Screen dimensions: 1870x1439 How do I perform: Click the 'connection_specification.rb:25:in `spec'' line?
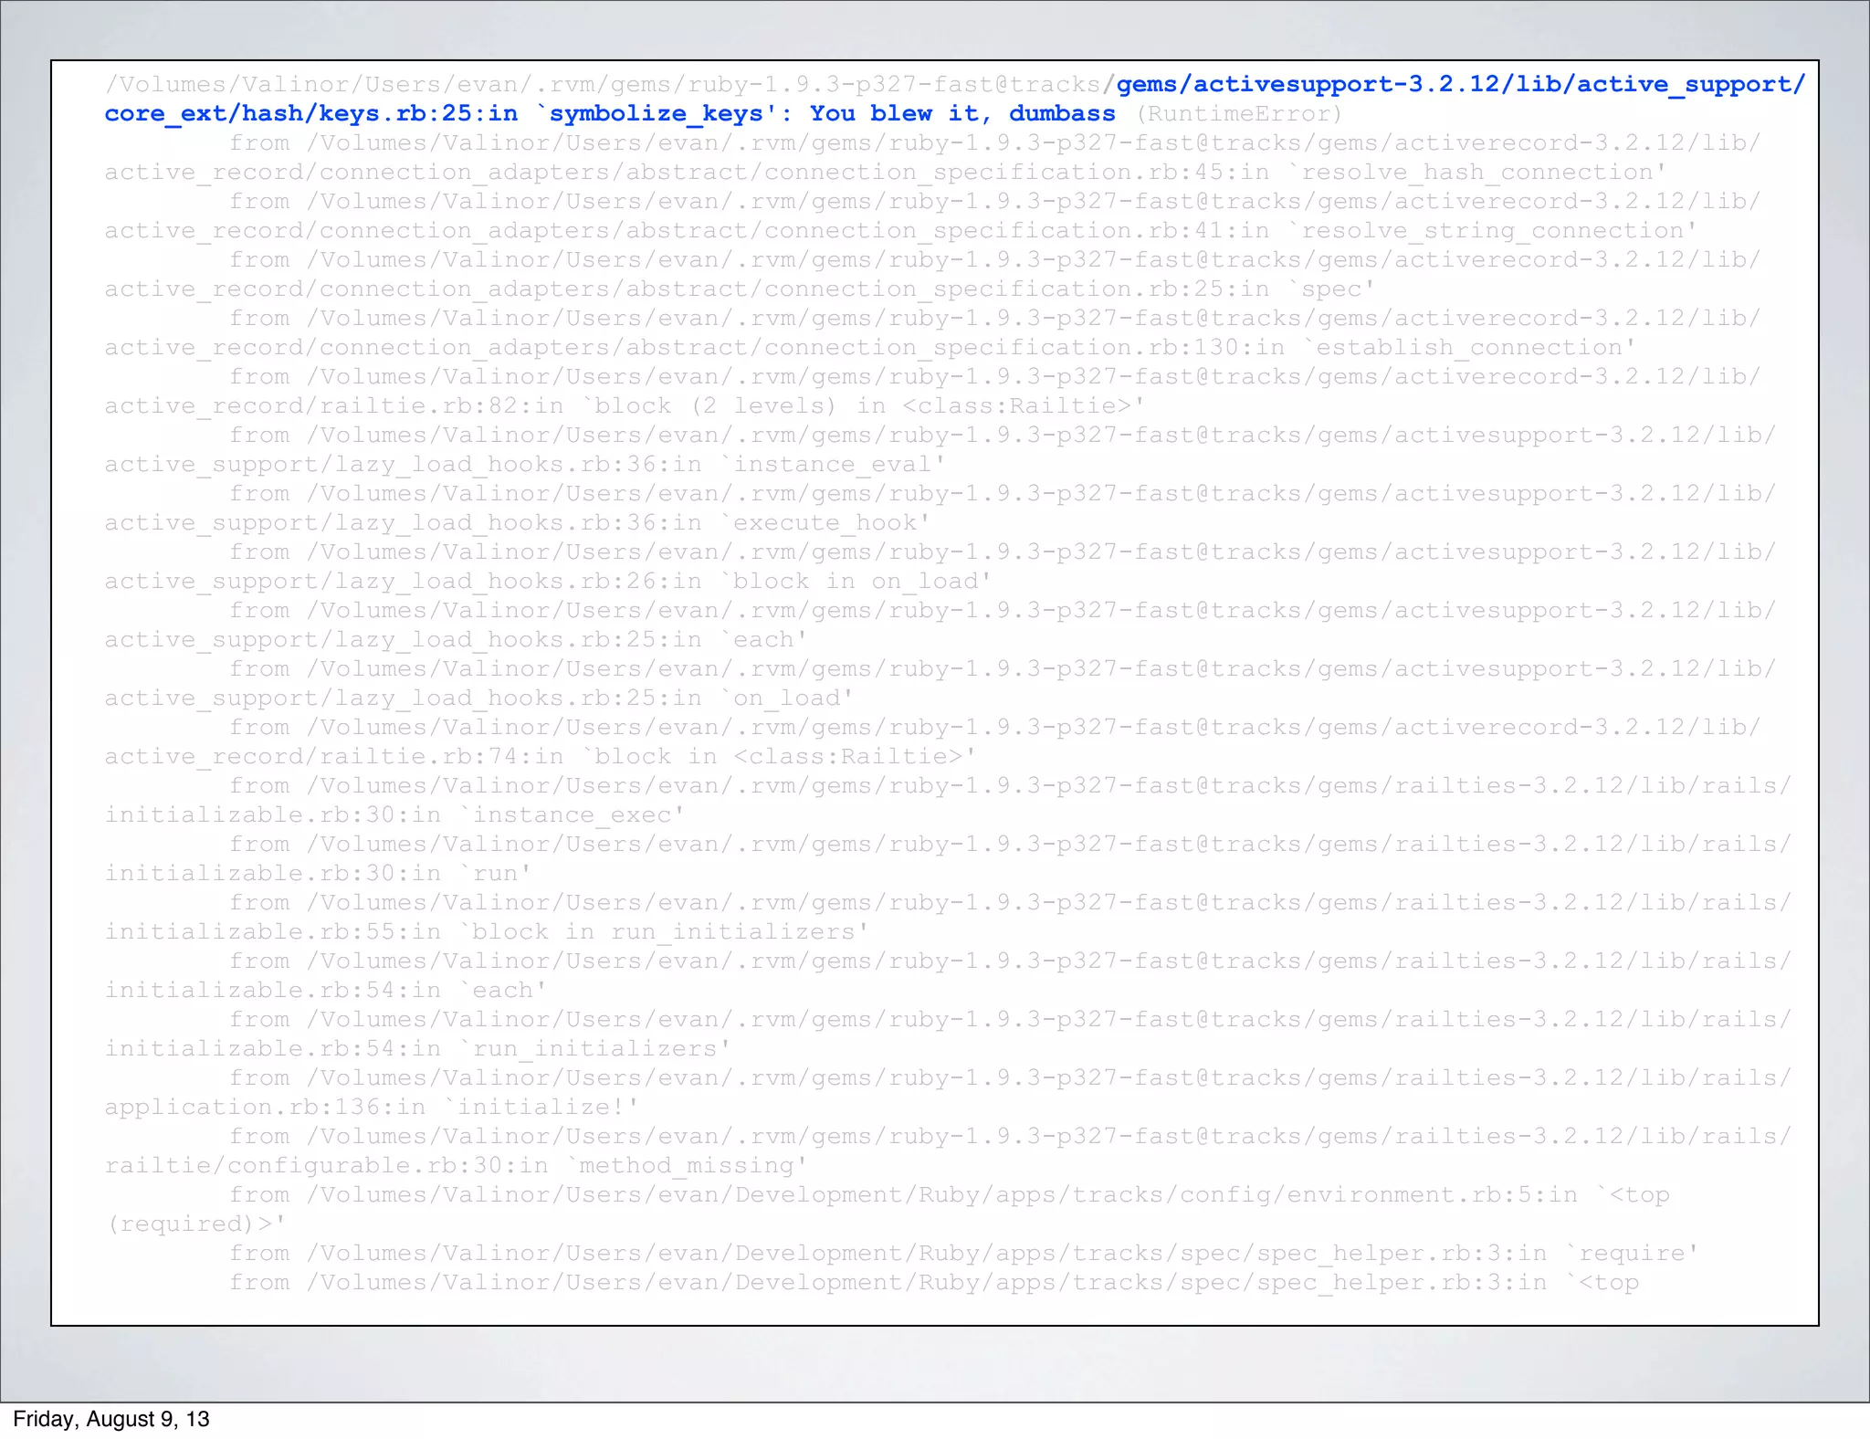coord(740,289)
